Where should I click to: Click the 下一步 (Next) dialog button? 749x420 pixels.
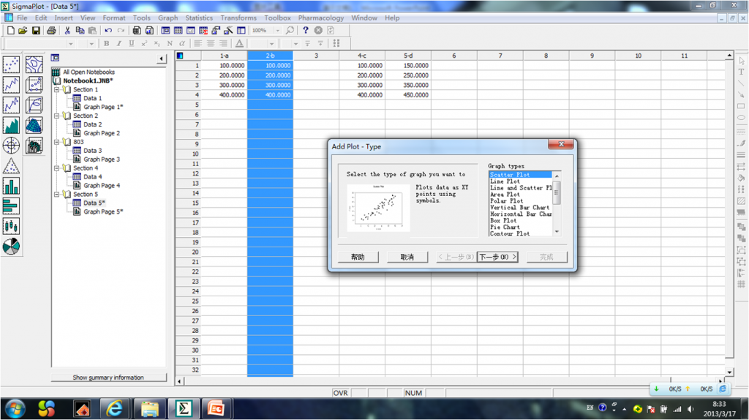(497, 257)
